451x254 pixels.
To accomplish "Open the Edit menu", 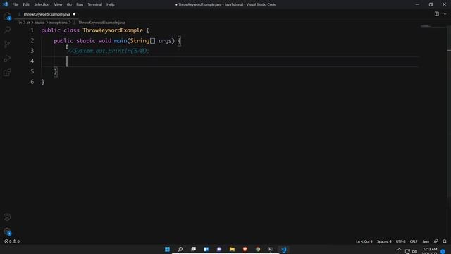I will click(26, 4).
